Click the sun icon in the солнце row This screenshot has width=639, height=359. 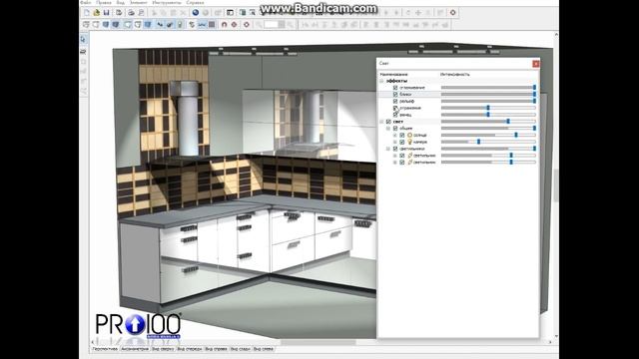point(410,136)
